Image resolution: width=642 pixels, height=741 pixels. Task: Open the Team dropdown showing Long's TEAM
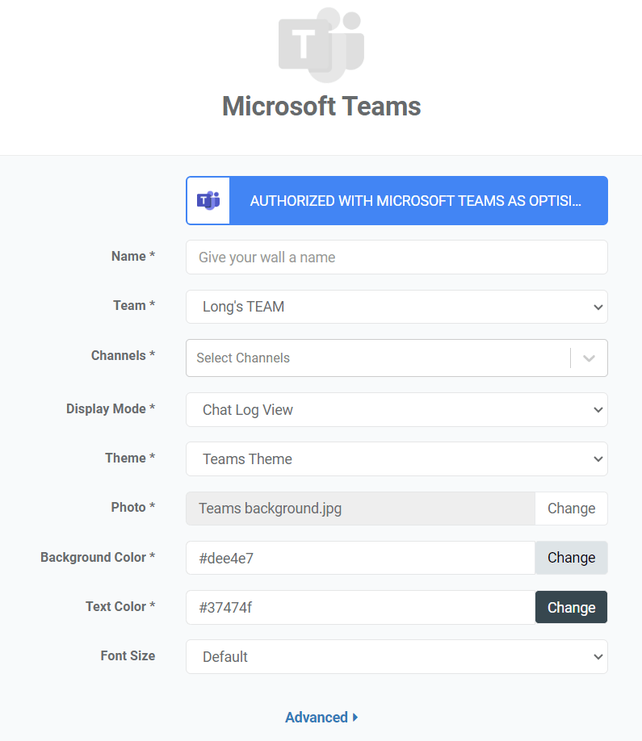(x=397, y=307)
